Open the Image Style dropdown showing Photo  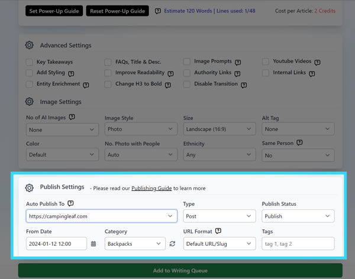pyautogui.click(x=141, y=129)
